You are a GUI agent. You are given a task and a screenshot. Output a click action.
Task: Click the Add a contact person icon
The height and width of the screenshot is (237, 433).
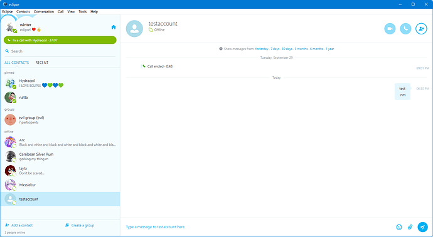click(x=7, y=225)
